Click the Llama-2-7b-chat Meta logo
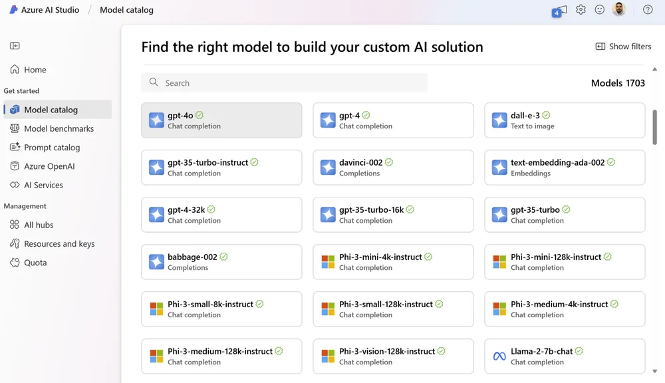 tap(499, 356)
